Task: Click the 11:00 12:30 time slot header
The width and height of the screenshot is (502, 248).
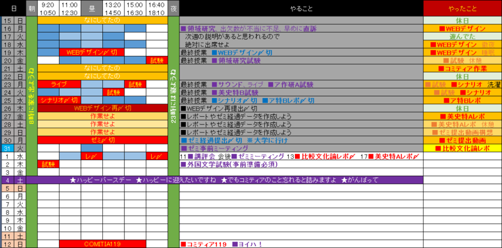Action: click(70, 8)
